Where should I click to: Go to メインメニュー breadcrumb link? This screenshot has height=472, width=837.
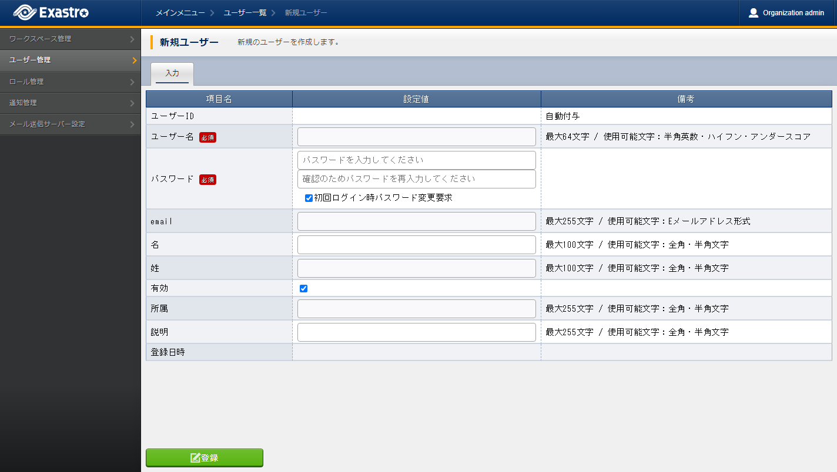click(180, 13)
